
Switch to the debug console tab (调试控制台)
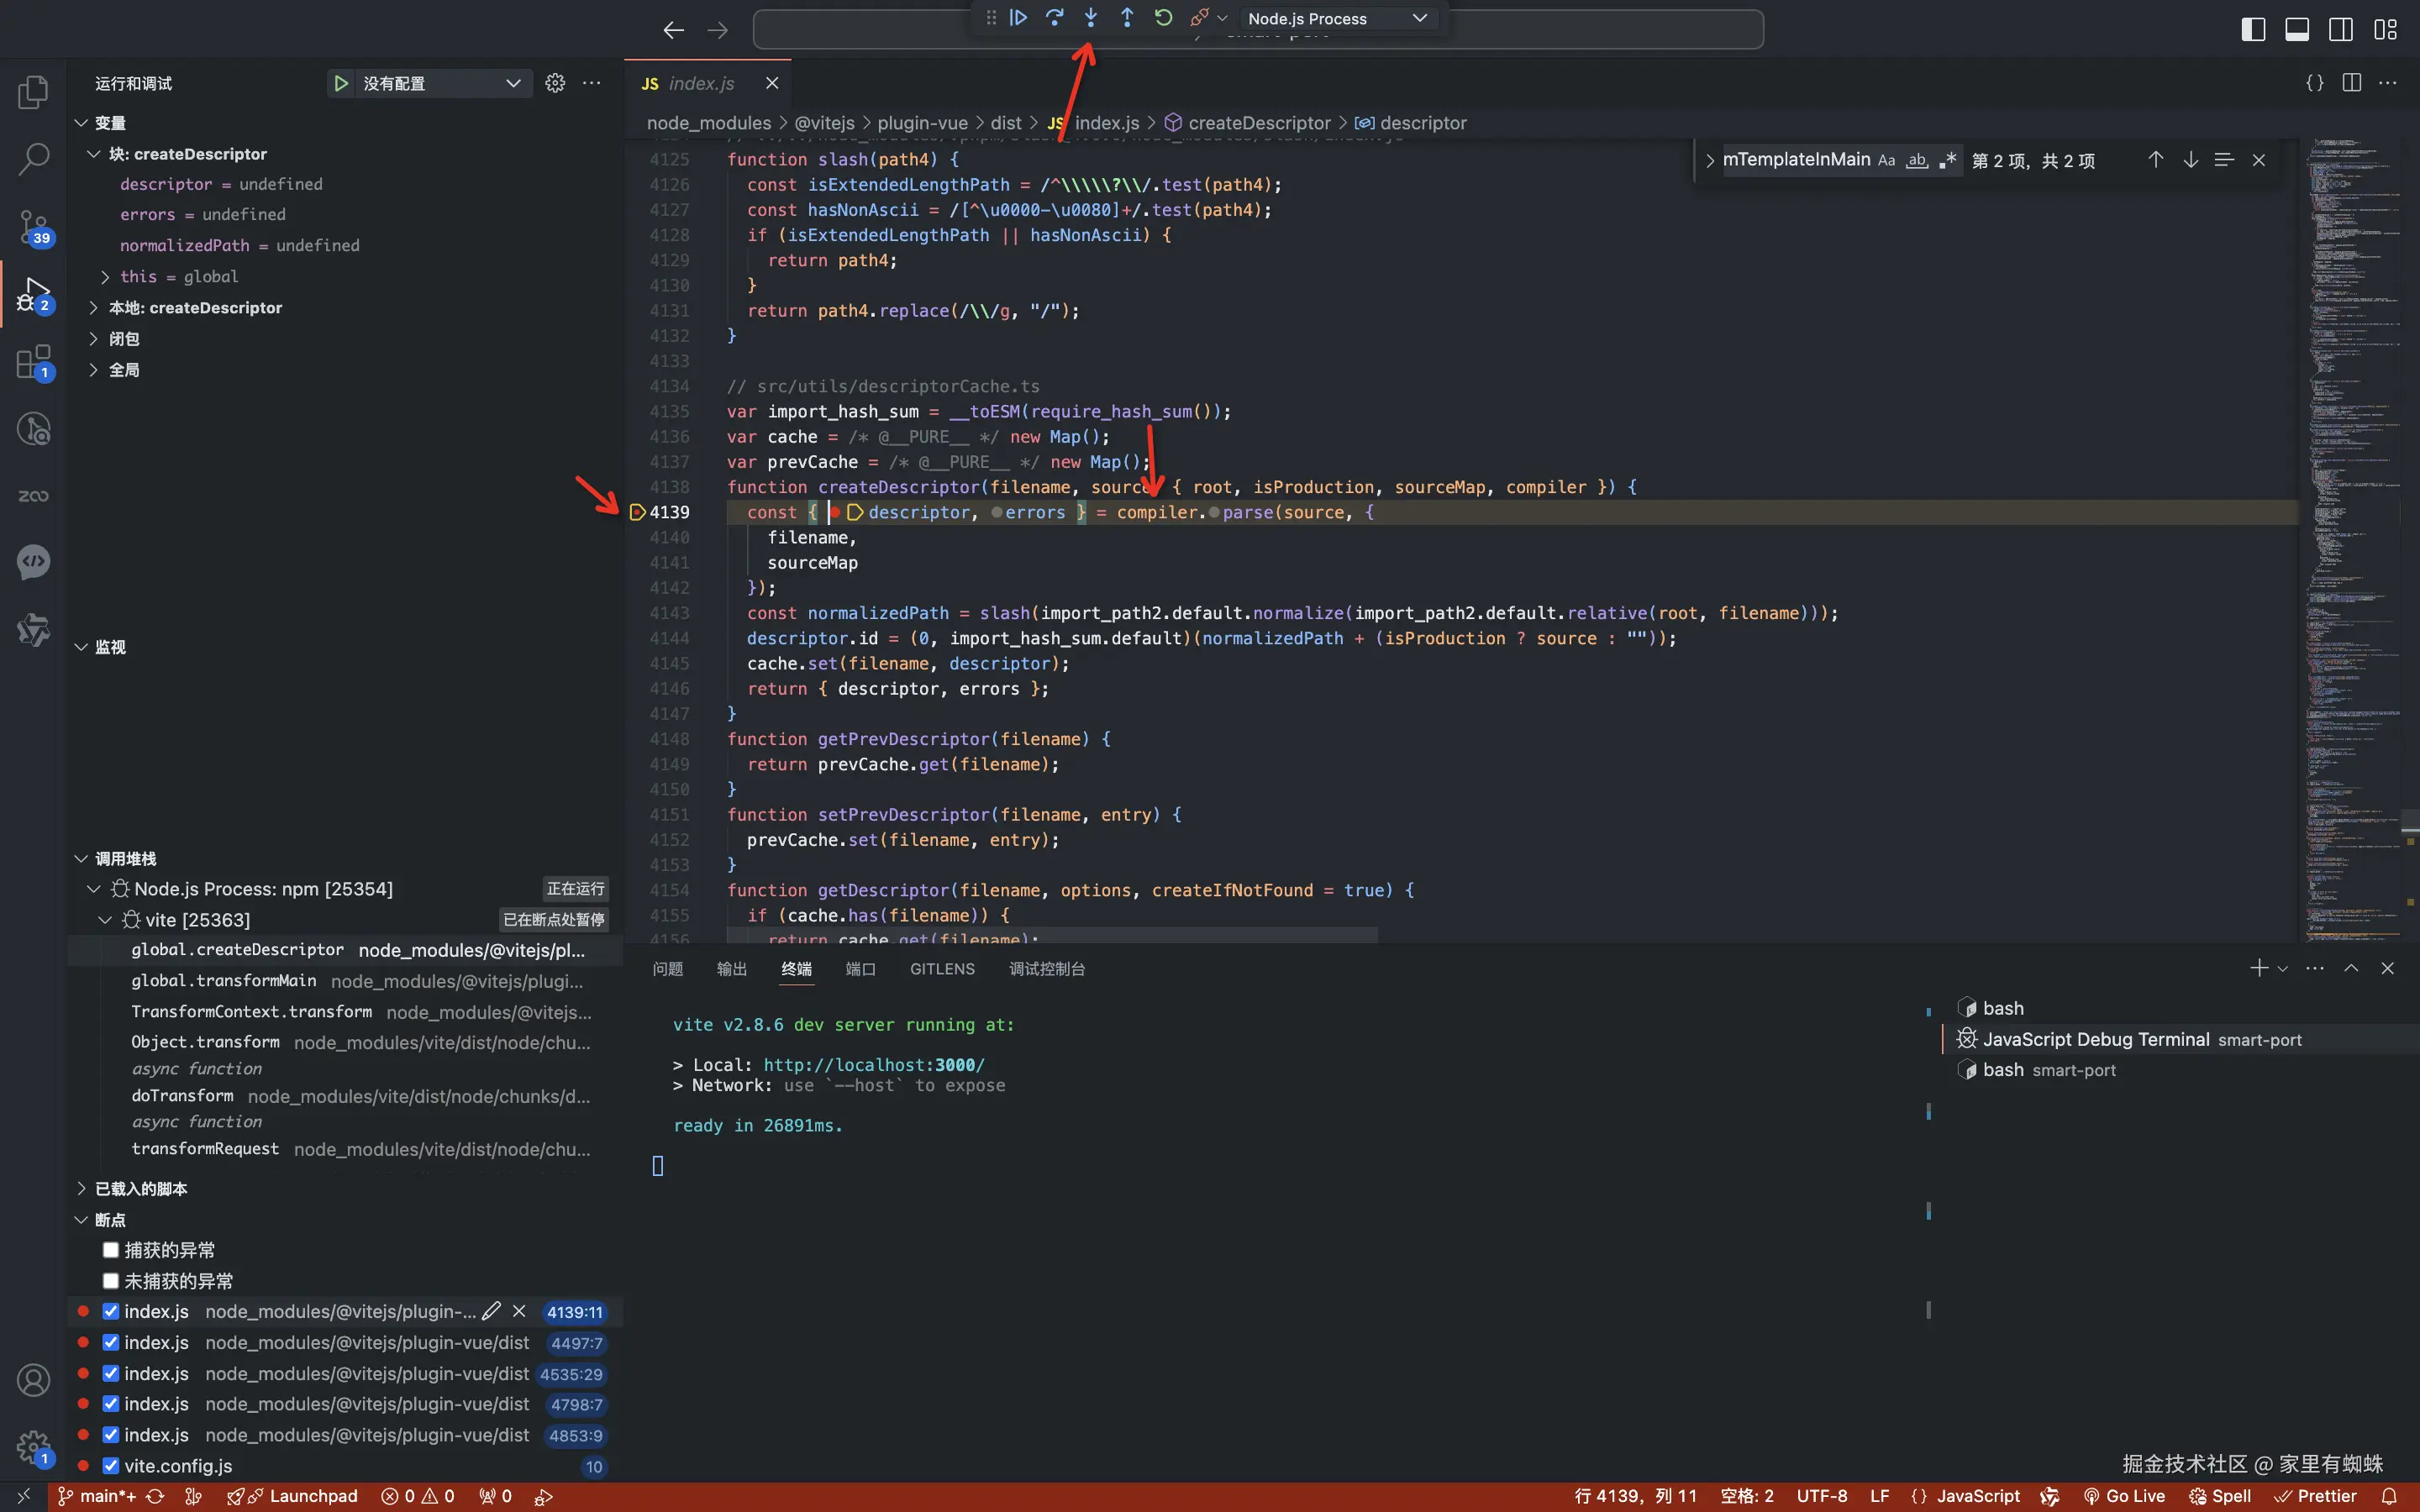1046,968
